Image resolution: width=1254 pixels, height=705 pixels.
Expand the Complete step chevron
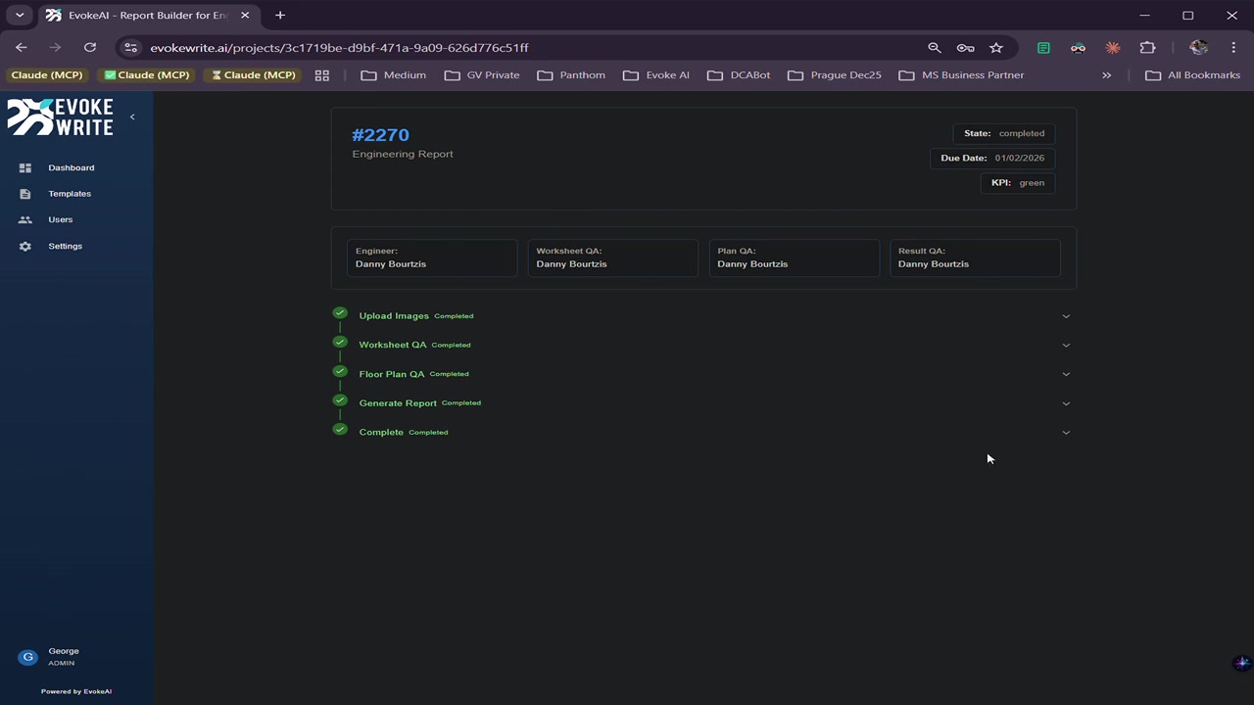coord(1066,432)
